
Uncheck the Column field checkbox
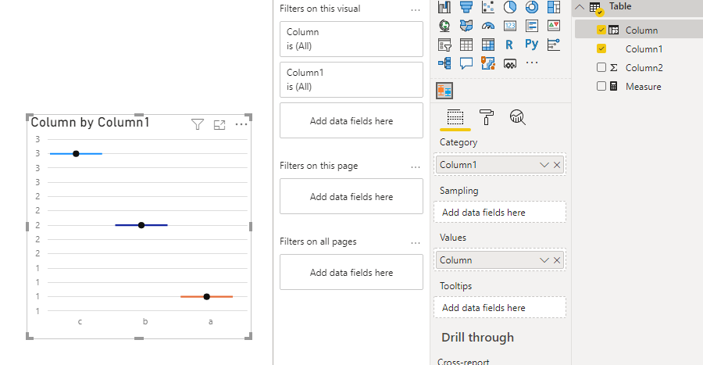[x=601, y=30]
